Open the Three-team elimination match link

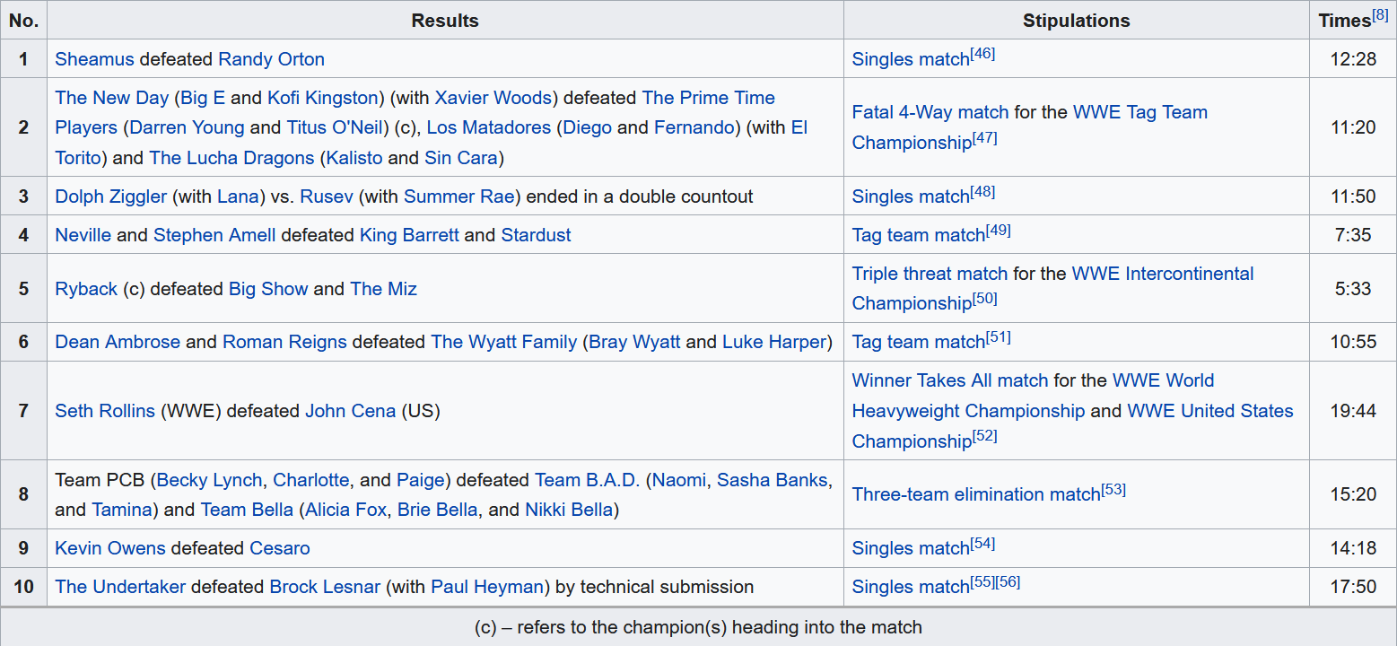(x=976, y=494)
